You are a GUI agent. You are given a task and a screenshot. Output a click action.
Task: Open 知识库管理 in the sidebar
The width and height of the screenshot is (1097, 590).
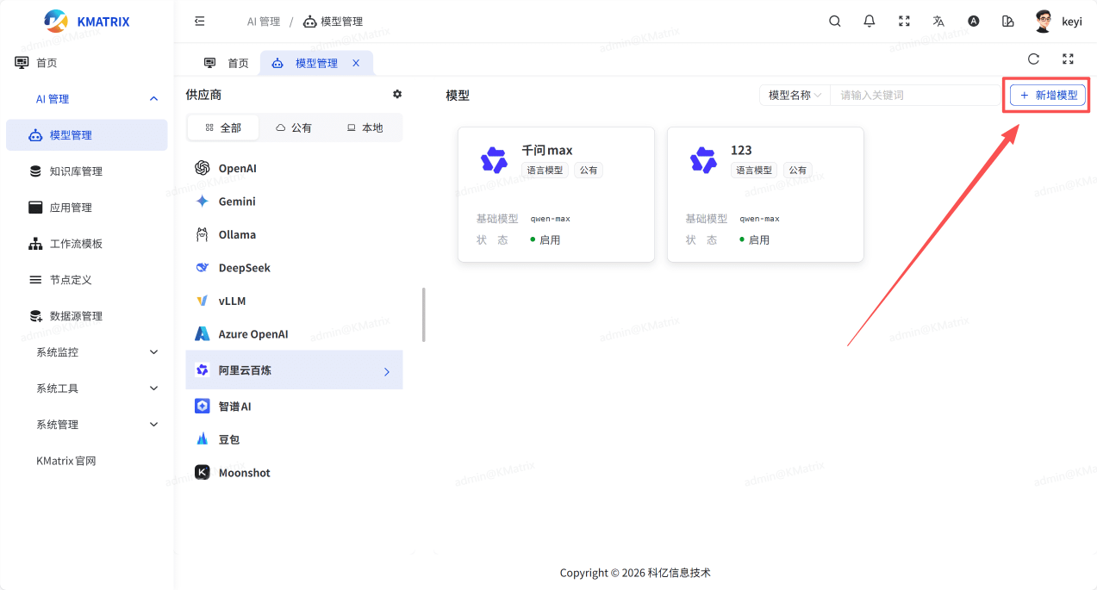tap(76, 171)
